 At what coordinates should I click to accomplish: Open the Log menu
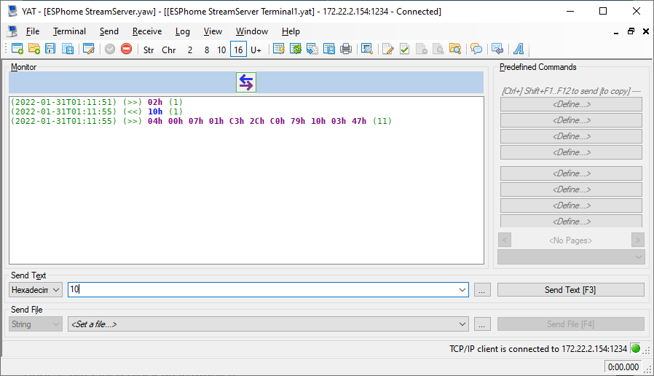pyautogui.click(x=182, y=31)
